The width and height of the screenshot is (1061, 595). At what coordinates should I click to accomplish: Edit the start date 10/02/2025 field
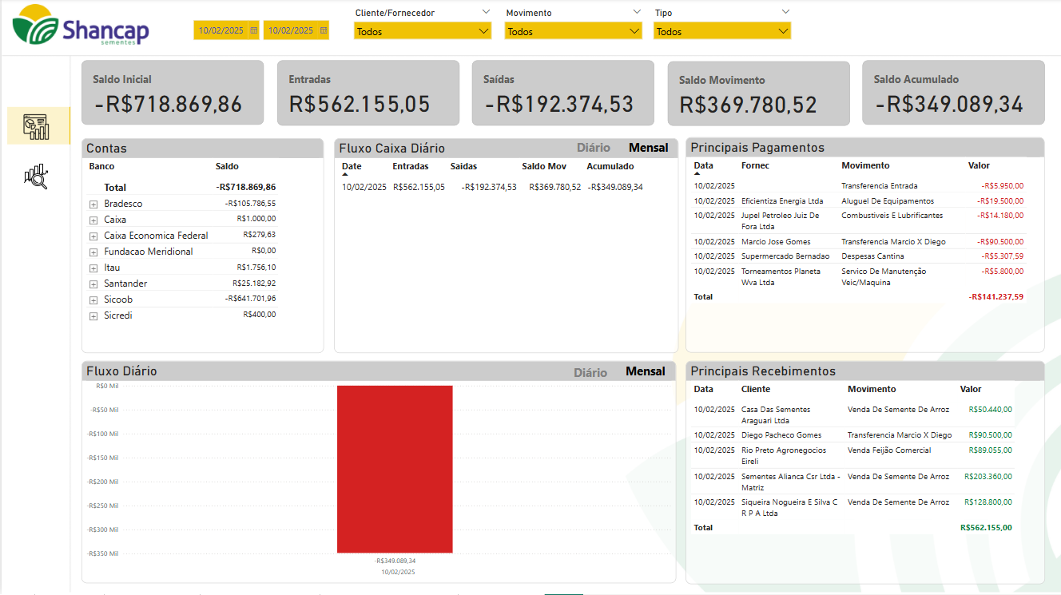pos(221,30)
